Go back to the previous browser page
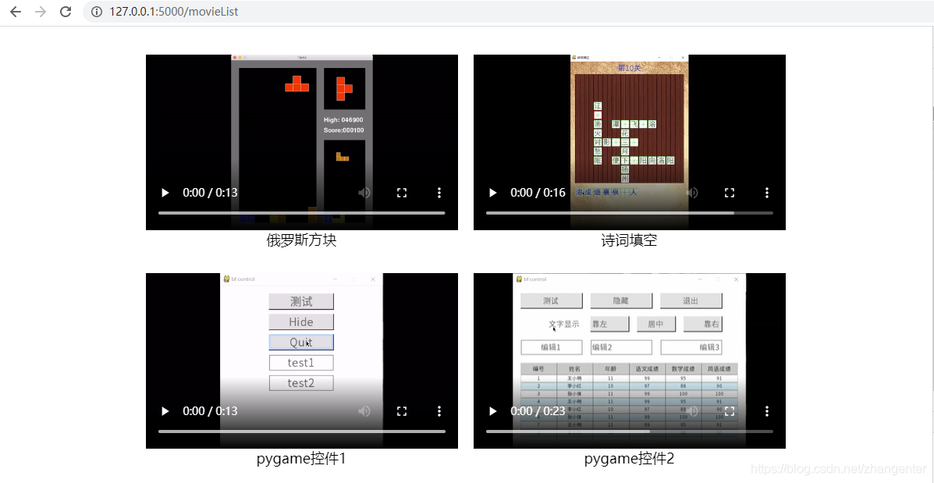 (16, 12)
